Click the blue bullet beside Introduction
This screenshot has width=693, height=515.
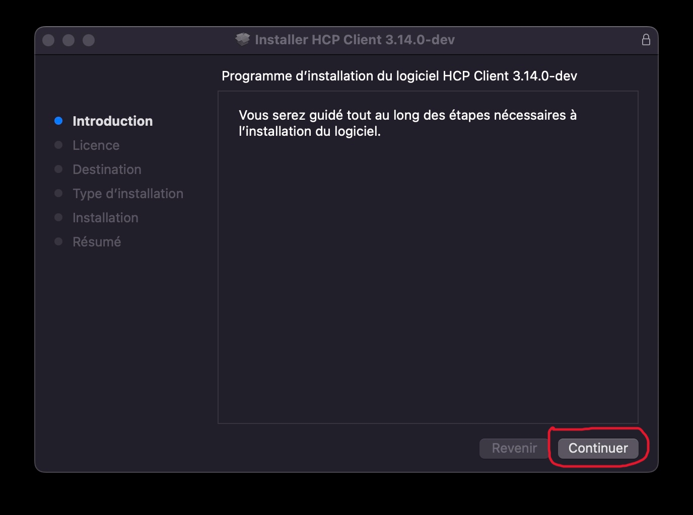coord(58,121)
